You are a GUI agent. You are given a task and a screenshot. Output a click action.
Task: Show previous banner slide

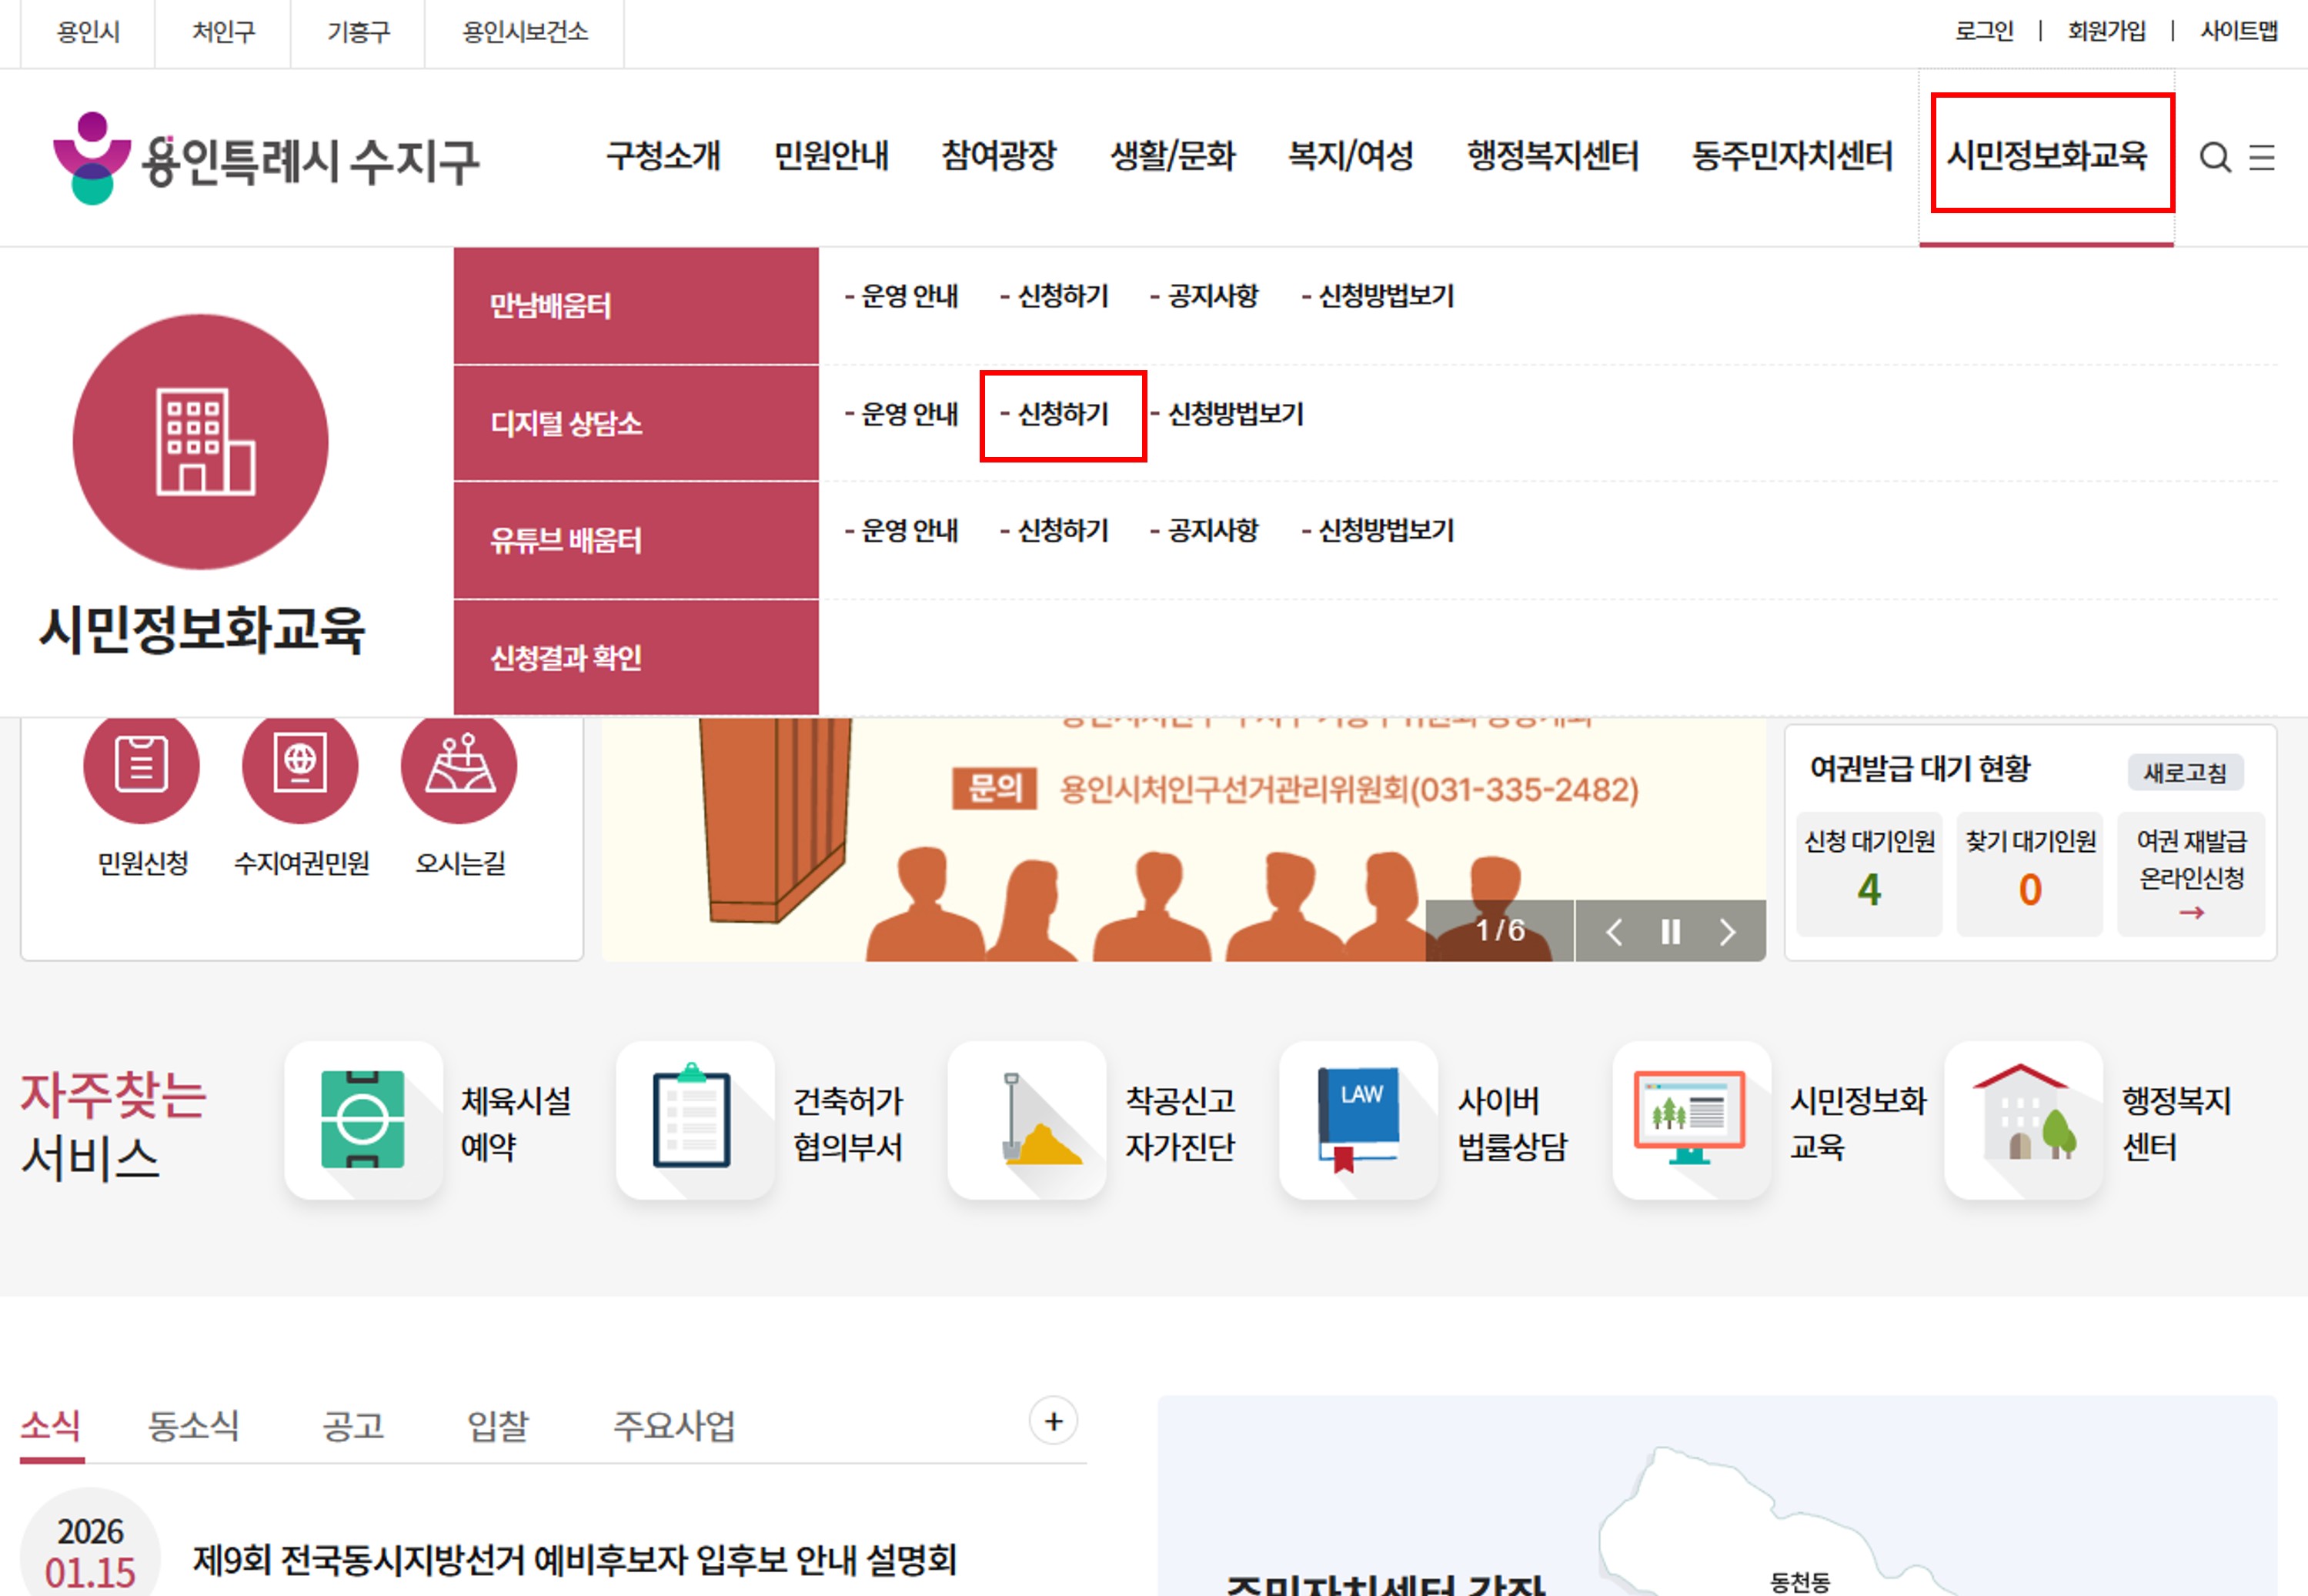click(x=1613, y=932)
